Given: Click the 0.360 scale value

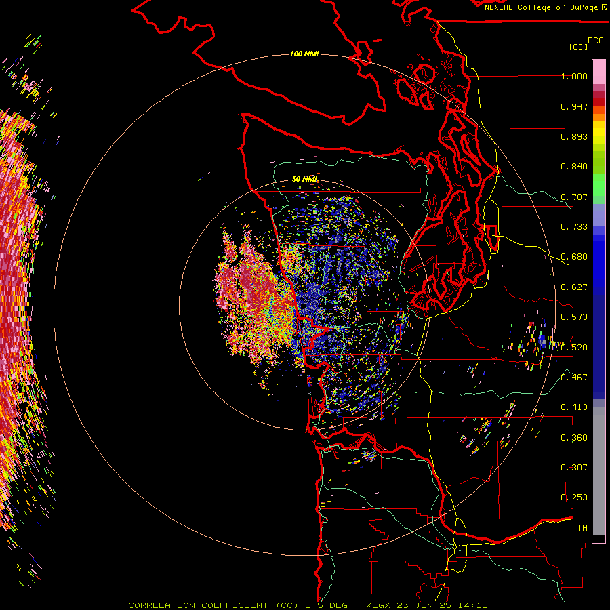Looking at the screenshot, I should pos(574,438).
